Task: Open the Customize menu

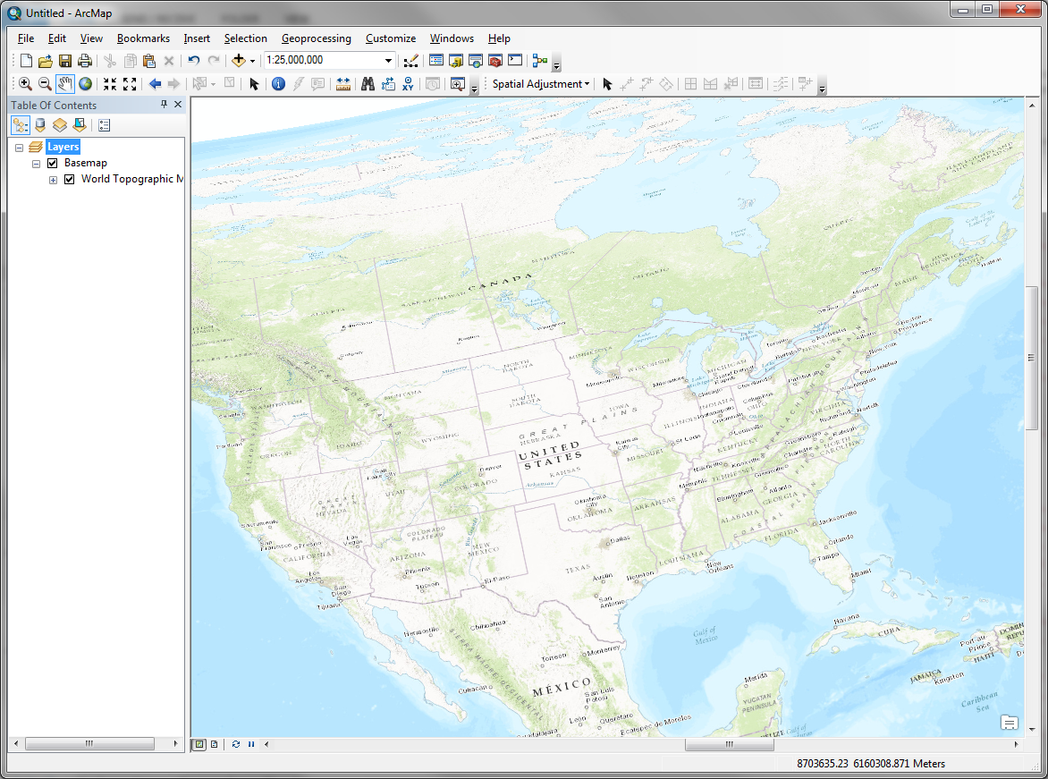Action: 391,38
